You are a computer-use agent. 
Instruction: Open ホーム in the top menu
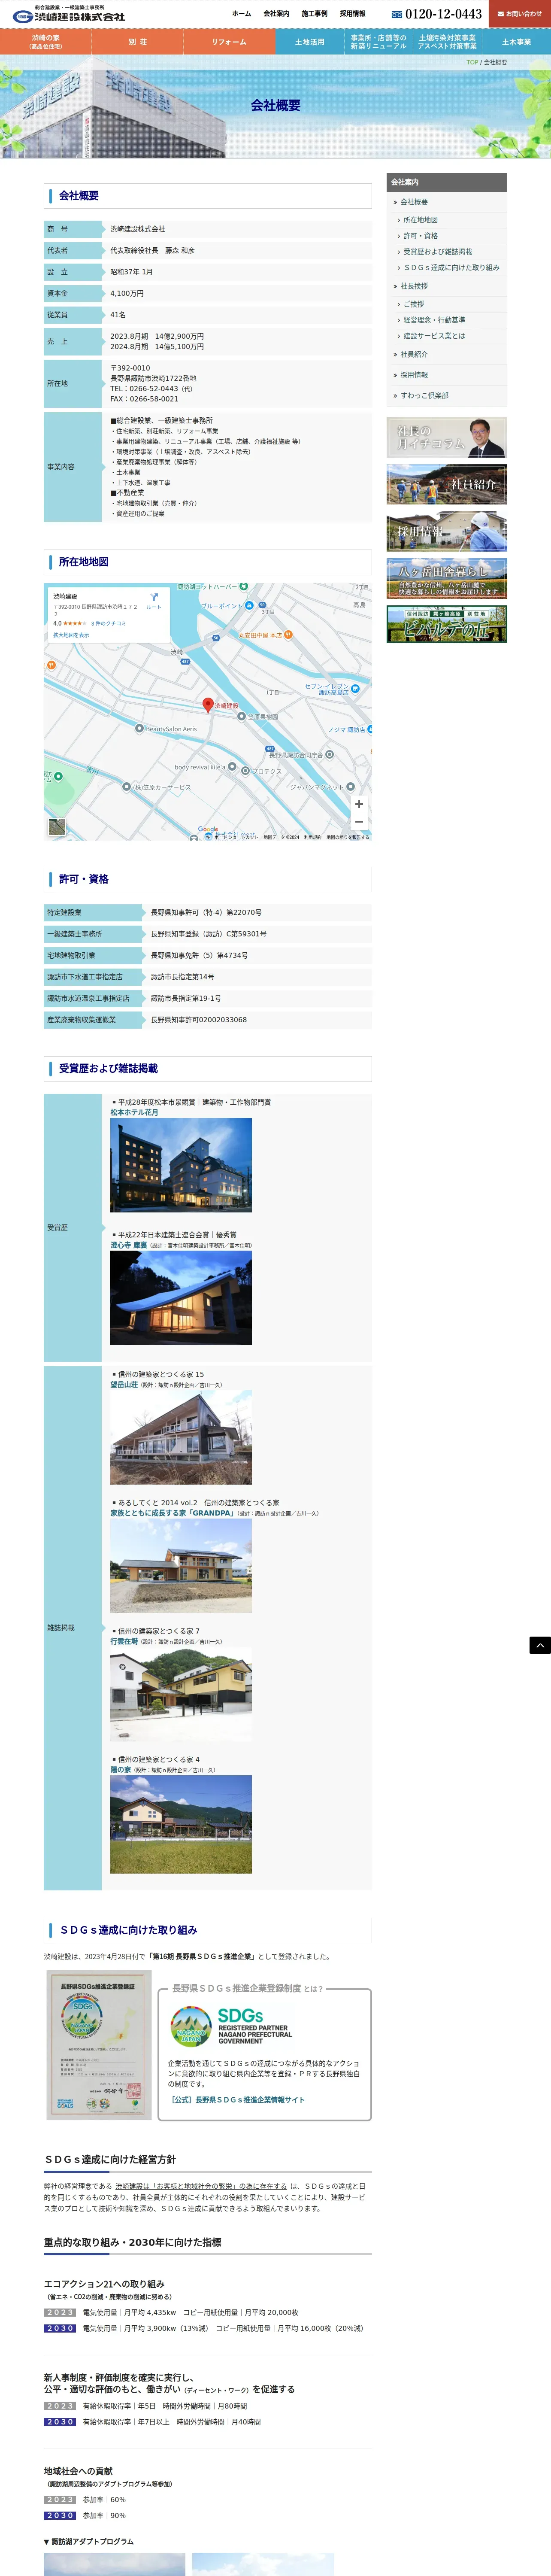coord(241,14)
